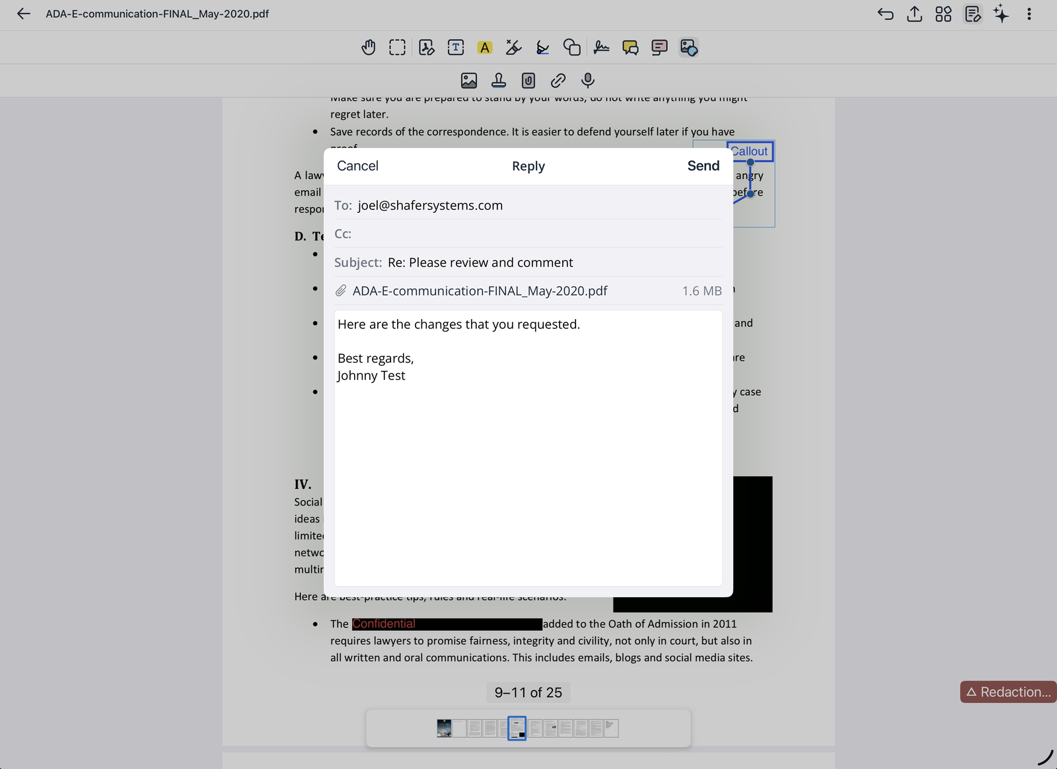Click the paperclip icon beside the attachment name
The height and width of the screenshot is (769, 1057).
click(341, 291)
